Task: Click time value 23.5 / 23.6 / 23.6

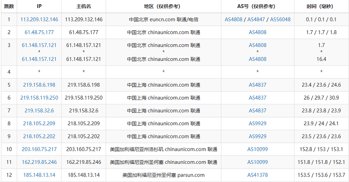Action: [x=322, y=136]
